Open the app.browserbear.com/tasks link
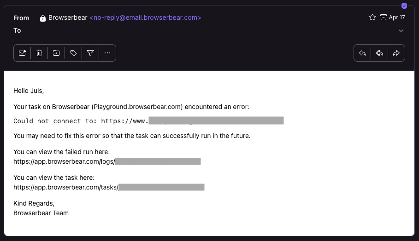 click(109, 187)
